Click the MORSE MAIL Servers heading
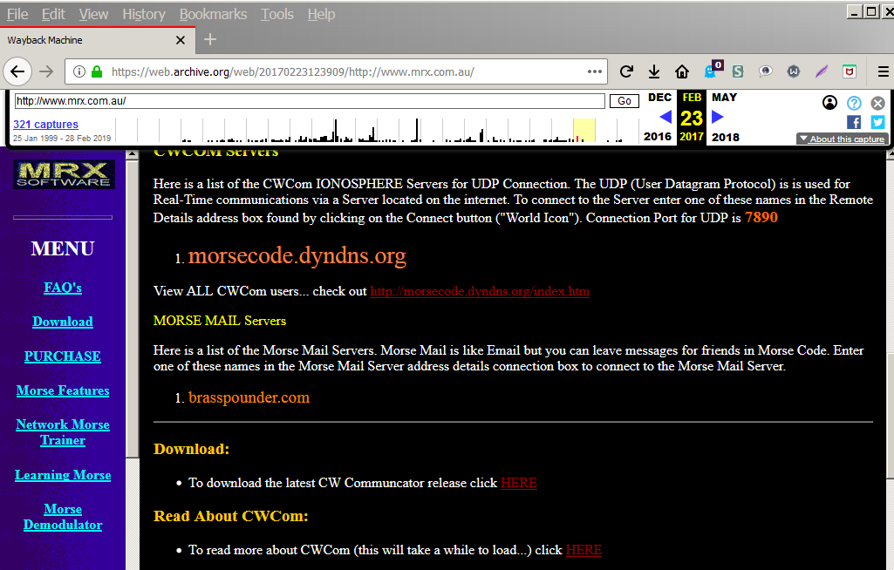Image resolution: width=894 pixels, height=570 pixels. pyautogui.click(x=220, y=321)
